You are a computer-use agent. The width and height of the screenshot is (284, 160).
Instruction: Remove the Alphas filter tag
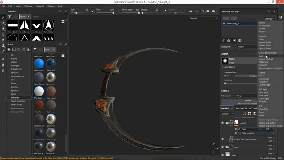[28, 16]
